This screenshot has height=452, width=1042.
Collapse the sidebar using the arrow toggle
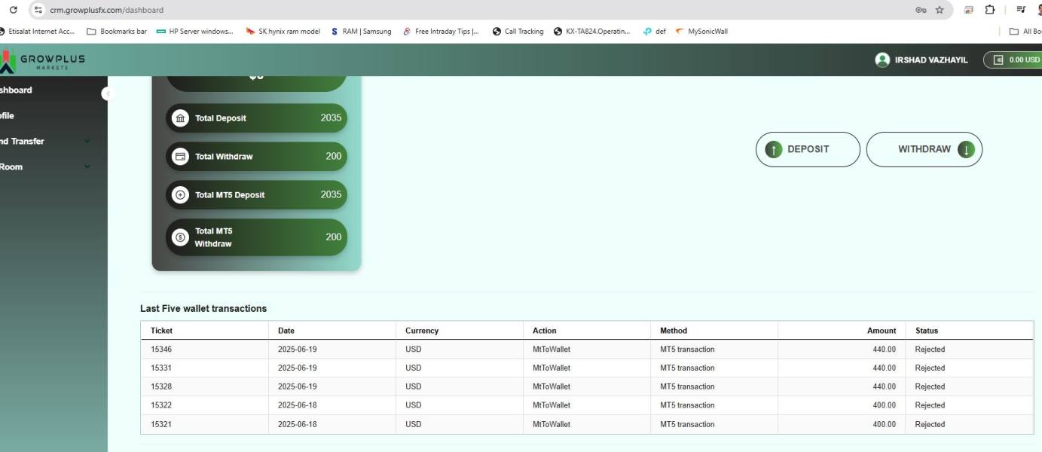pos(107,93)
